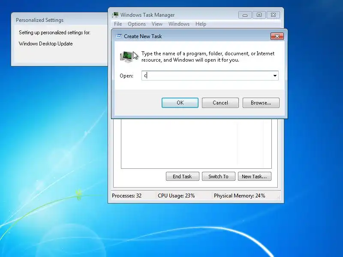Click the Processes: 32 status entry
The height and width of the screenshot is (257, 343).
[126, 196]
